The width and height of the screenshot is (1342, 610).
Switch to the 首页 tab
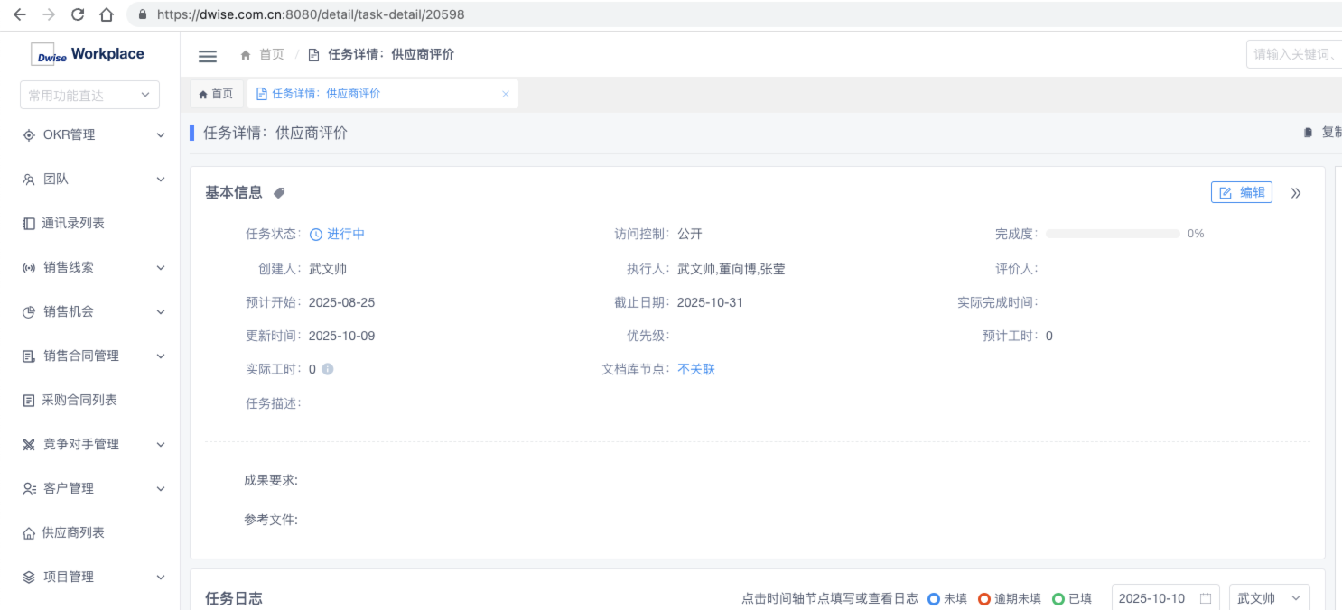(217, 94)
